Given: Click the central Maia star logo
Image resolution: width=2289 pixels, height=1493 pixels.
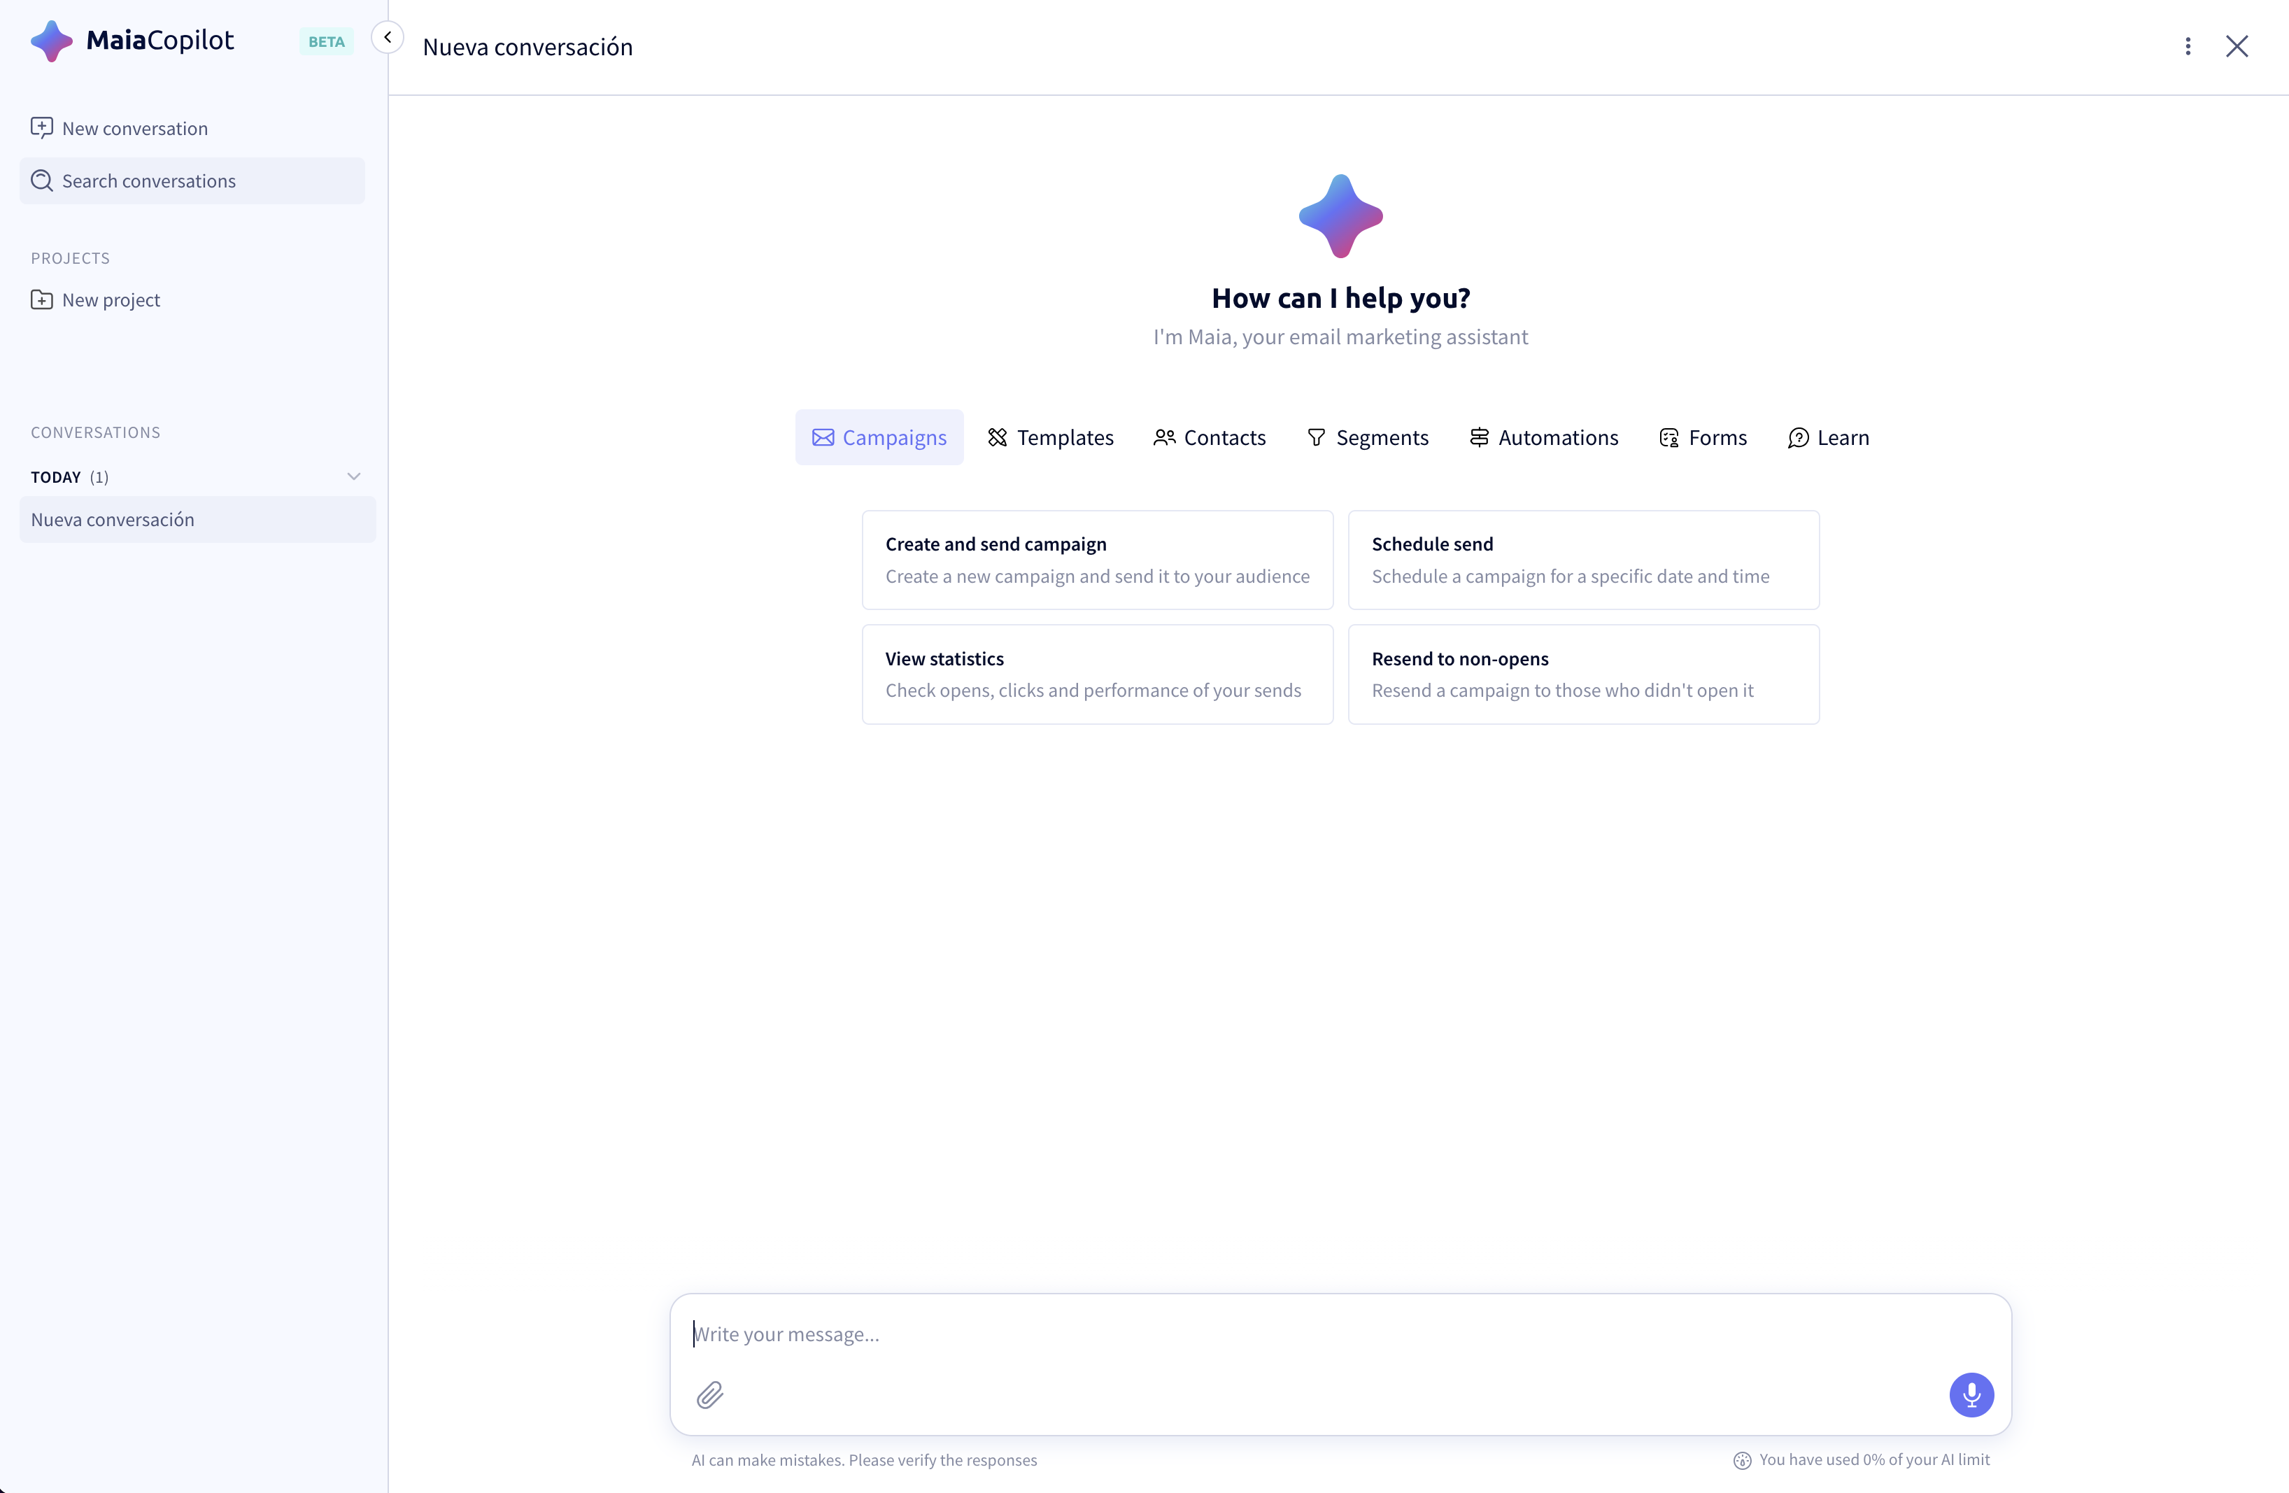Looking at the screenshot, I should (x=1340, y=216).
